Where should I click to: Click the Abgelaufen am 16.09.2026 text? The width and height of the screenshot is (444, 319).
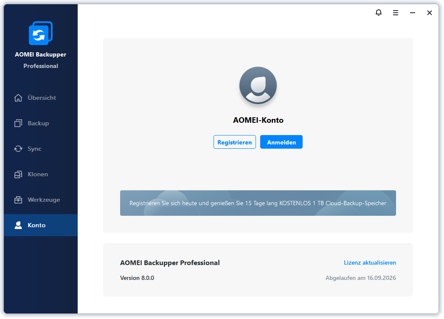pyautogui.click(x=361, y=278)
